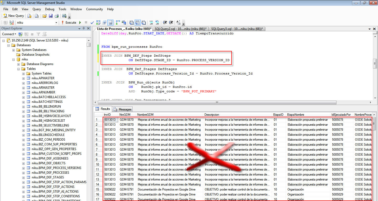Viewport: 378px width, 201px height.
Task: Collapse the 10.250.2.149 server node
Action: point(4,41)
